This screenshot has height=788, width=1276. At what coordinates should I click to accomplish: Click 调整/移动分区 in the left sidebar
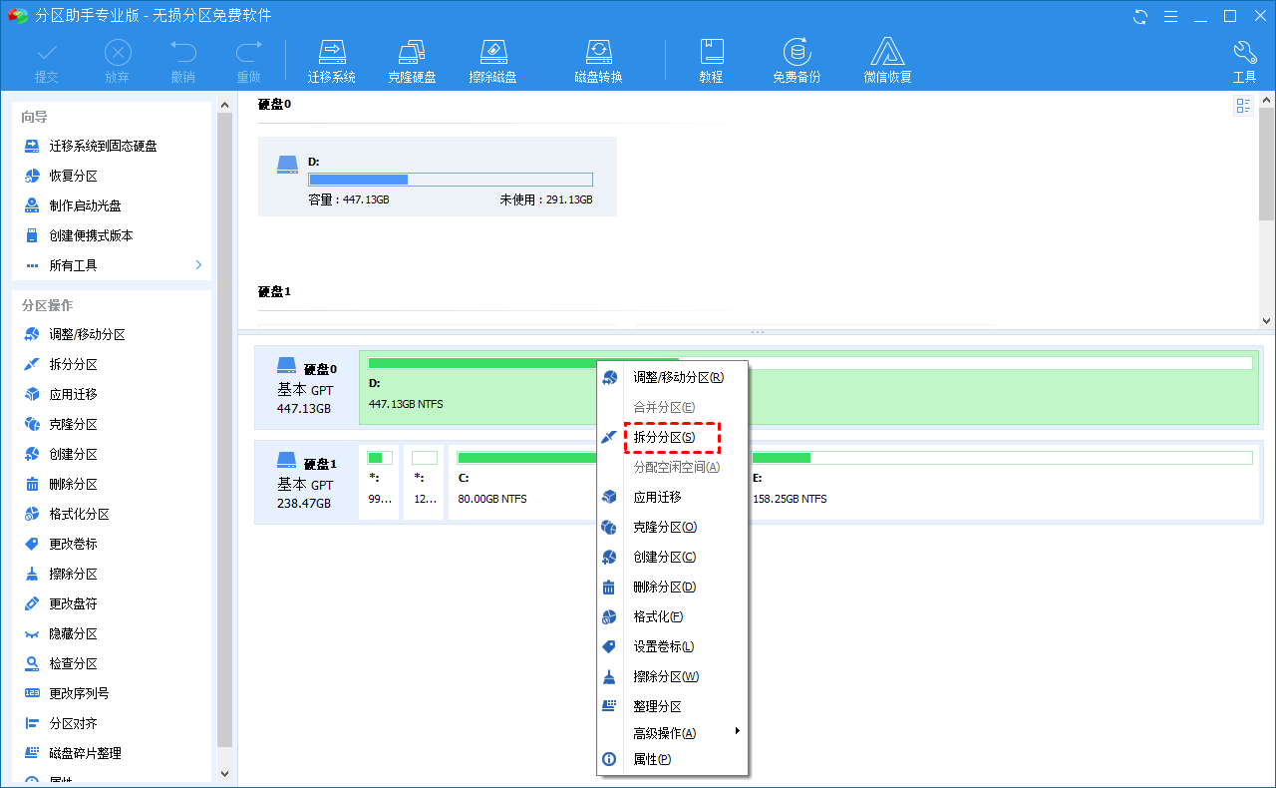[x=87, y=335]
